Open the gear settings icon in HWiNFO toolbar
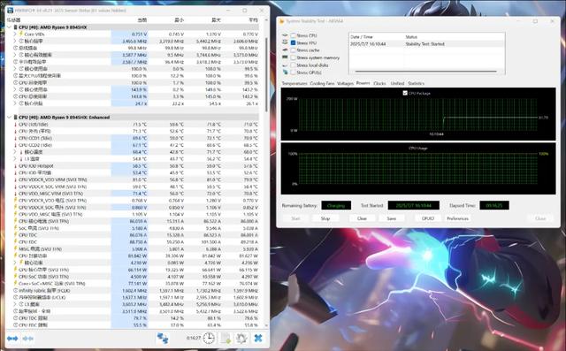 [241, 338]
